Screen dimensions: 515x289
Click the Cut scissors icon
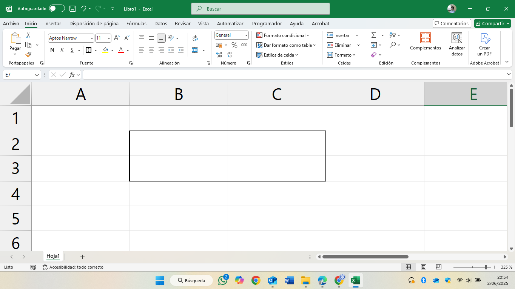28,35
